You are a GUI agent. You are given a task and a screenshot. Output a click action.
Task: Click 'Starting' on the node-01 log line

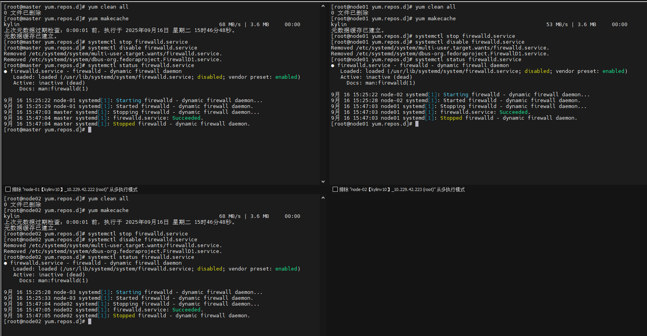129,101
